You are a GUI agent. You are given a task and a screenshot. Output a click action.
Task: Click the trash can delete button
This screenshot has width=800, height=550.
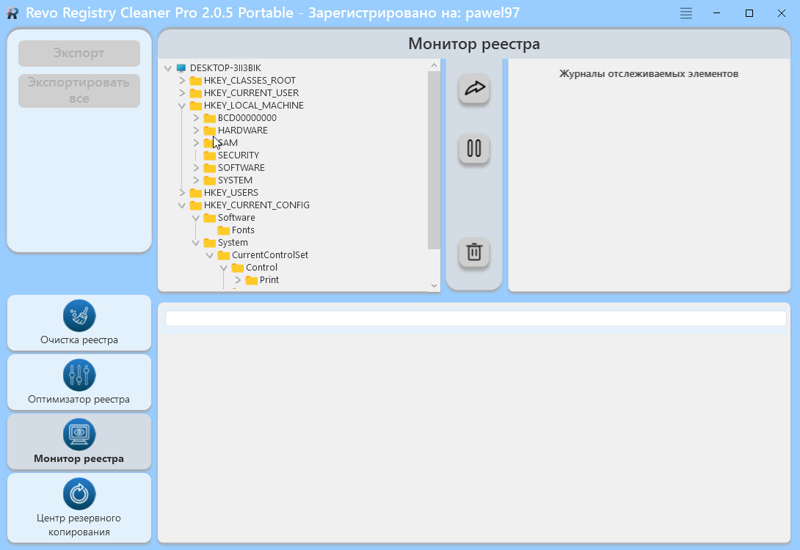coord(474,252)
